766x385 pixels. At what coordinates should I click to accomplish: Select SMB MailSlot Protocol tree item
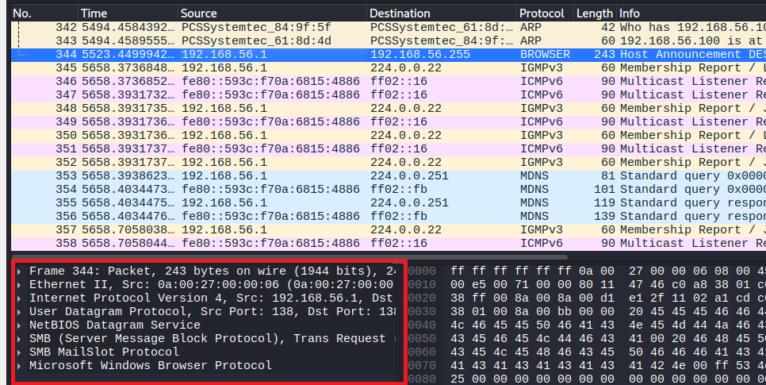tap(104, 352)
